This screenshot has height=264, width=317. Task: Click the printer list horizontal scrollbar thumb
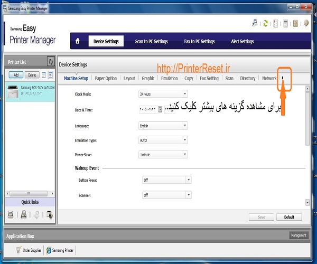click(x=29, y=193)
